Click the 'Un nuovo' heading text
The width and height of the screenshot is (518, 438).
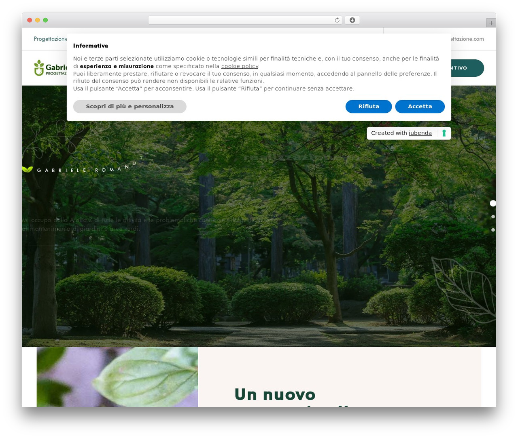point(275,394)
